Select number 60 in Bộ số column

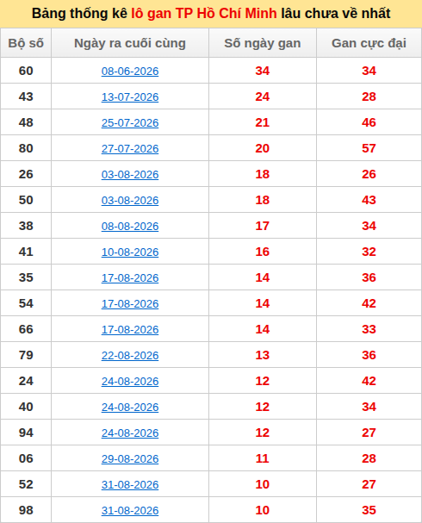(x=26, y=71)
